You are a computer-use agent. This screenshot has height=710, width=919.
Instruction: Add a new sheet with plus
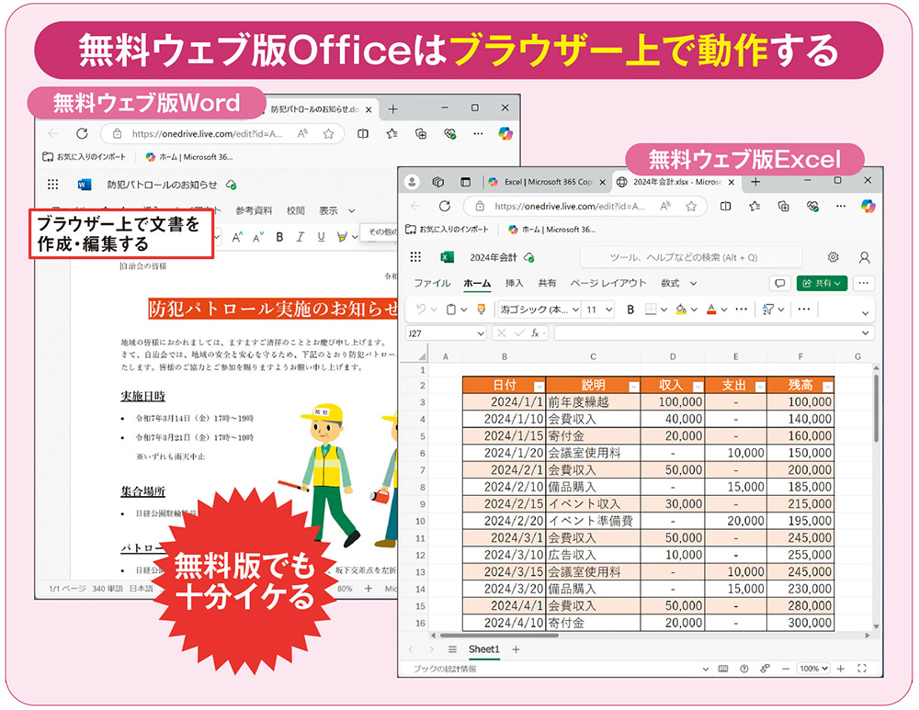tap(516, 649)
